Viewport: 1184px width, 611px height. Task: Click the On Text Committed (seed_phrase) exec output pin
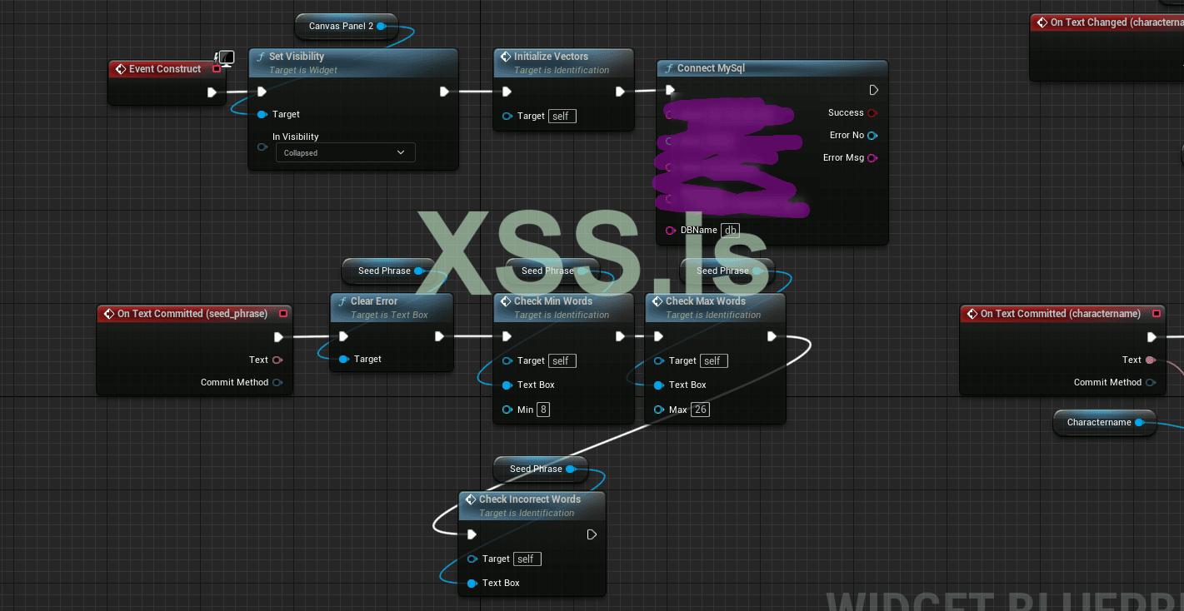pyautogui.click(x=278, y=337)
